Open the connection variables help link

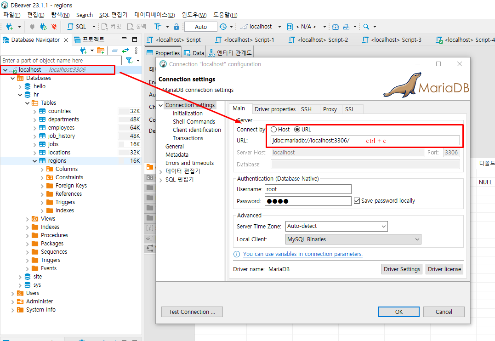[x=303, y=254]
